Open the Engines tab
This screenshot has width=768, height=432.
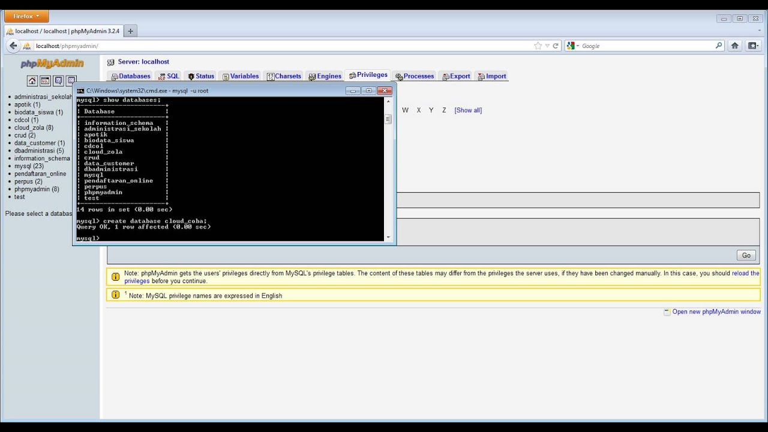pyautogui.click(x=325, y=76)
